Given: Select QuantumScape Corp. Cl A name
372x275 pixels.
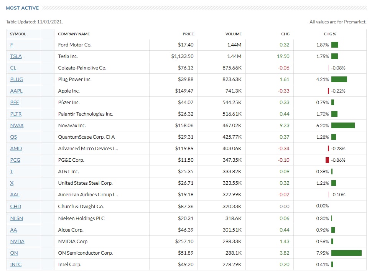Looking at the screenshot, I should coord(86,137).
